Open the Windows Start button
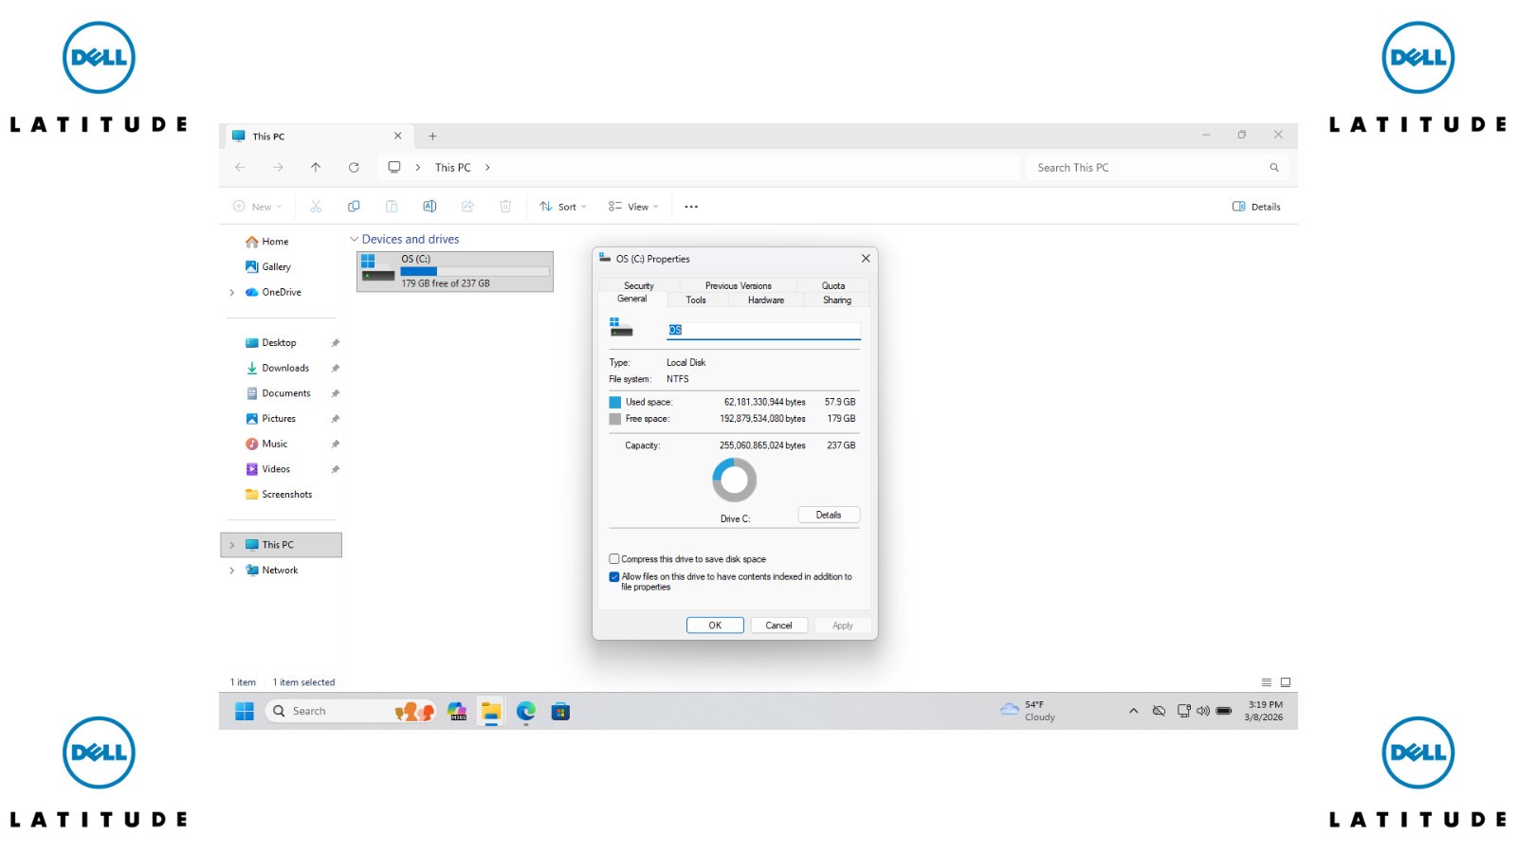The image size is (1517, 853). (x=245, y=711)
